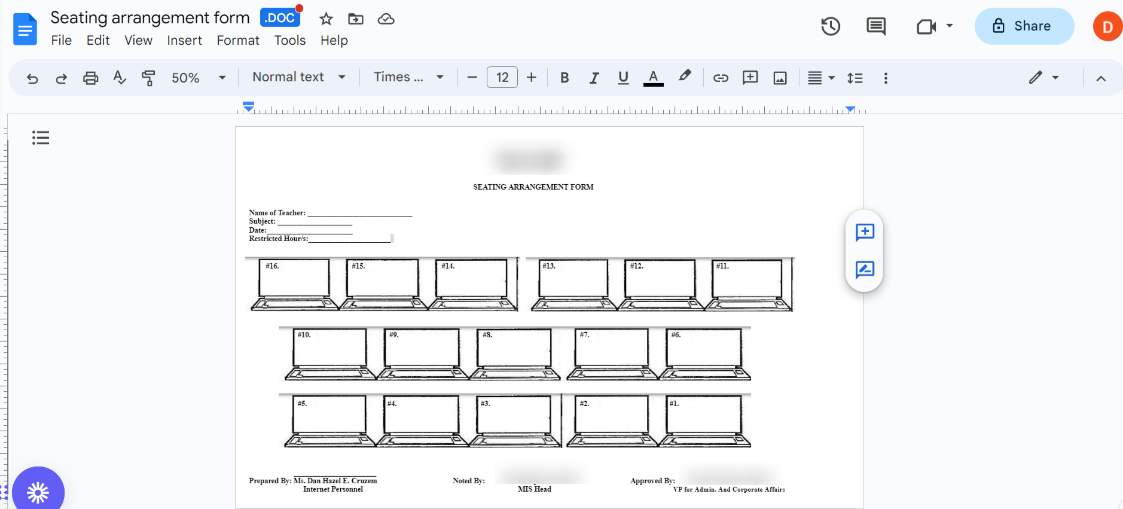This screenshot has width=1123, height=509.
Task: Suggest edits from the side panel
Action: pos(865,270)
